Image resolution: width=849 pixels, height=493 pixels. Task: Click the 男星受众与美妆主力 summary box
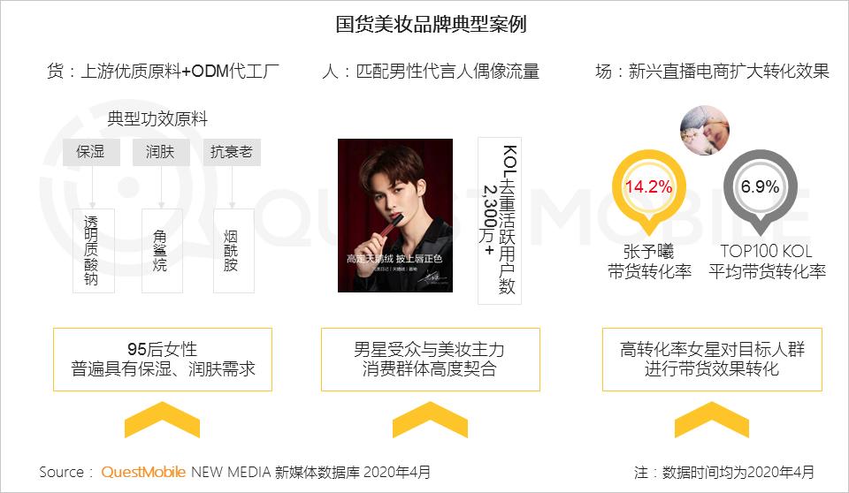coord(431,360)
